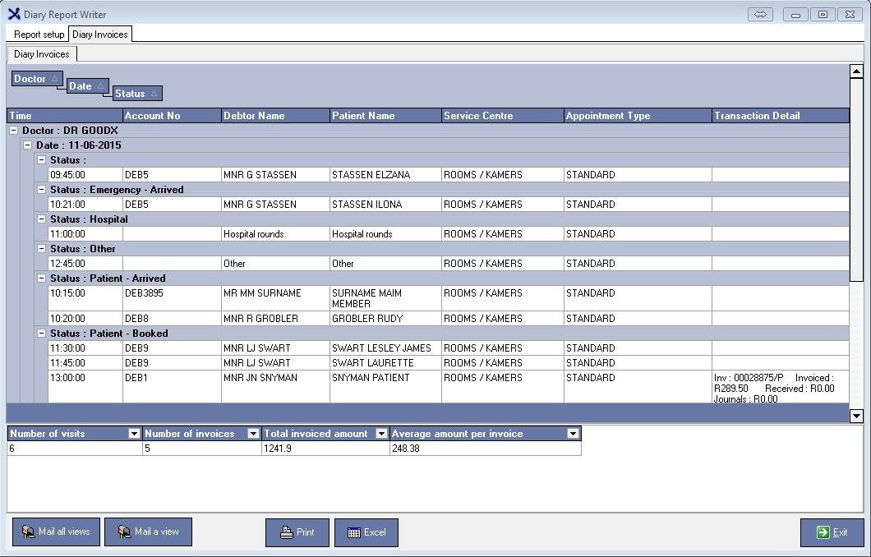The height and width of the screenshot is (557, 871).
Task: Select the top Diary Invoices tab
Action: point(99,35)
